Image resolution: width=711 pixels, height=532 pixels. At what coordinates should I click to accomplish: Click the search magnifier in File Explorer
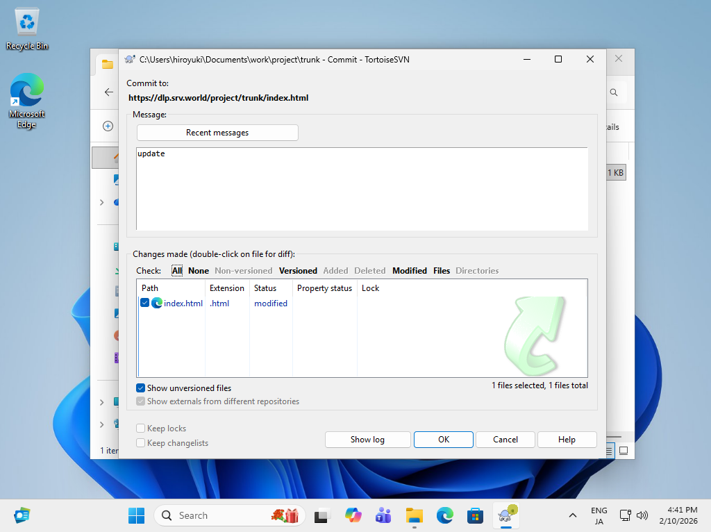[614, 92]
